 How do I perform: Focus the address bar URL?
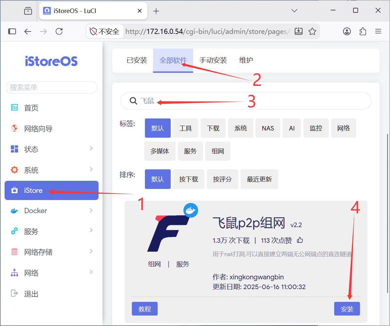tap(208, 32)
